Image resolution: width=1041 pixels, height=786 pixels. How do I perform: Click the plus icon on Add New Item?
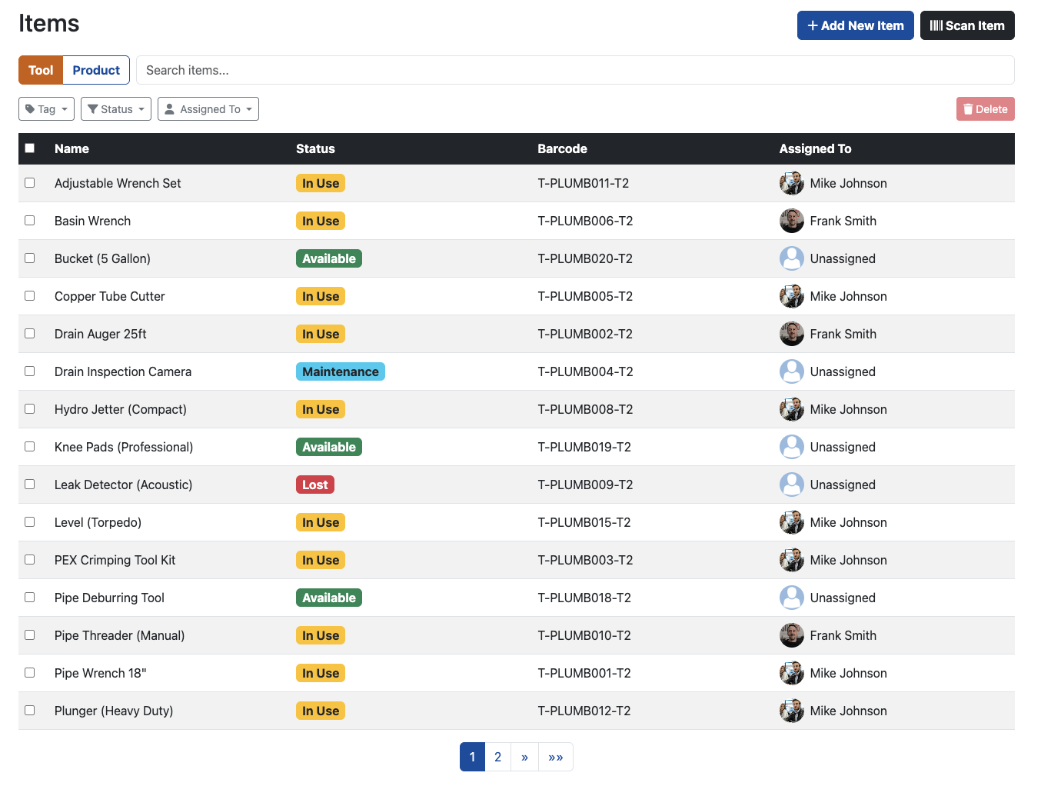[x=813, y=25]
